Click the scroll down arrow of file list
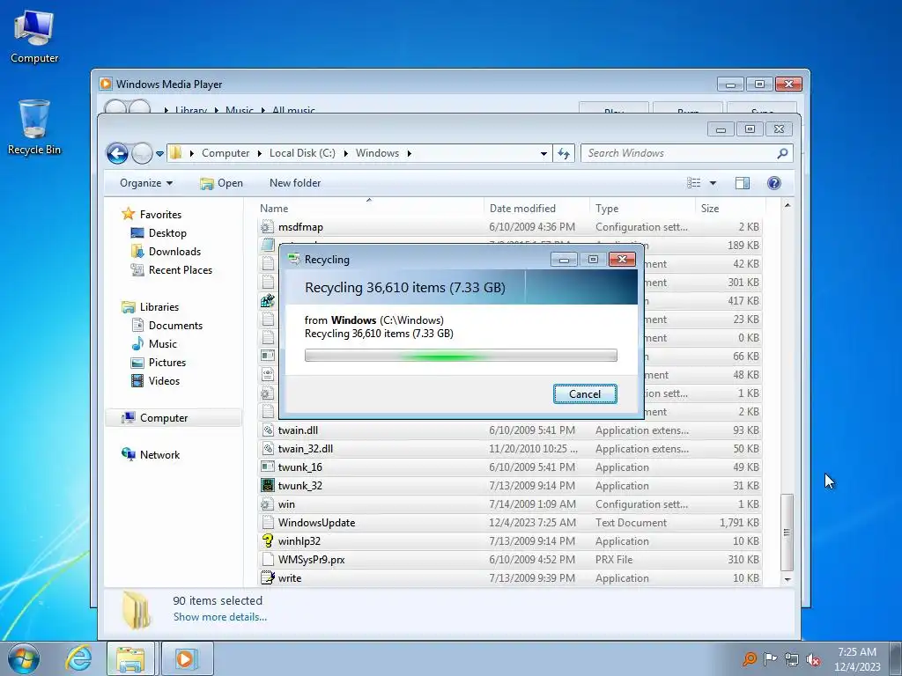The image size is (902, 676). coord(787,579)
